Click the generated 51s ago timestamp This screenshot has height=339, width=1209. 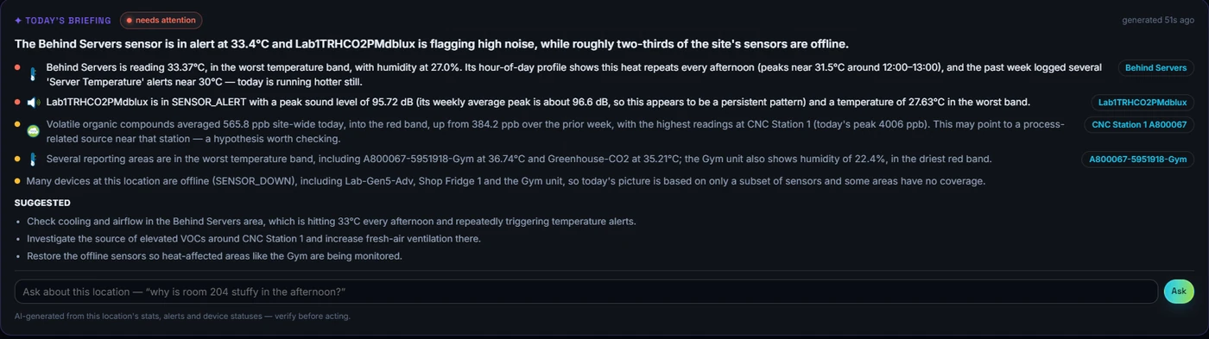[1158, 20]
